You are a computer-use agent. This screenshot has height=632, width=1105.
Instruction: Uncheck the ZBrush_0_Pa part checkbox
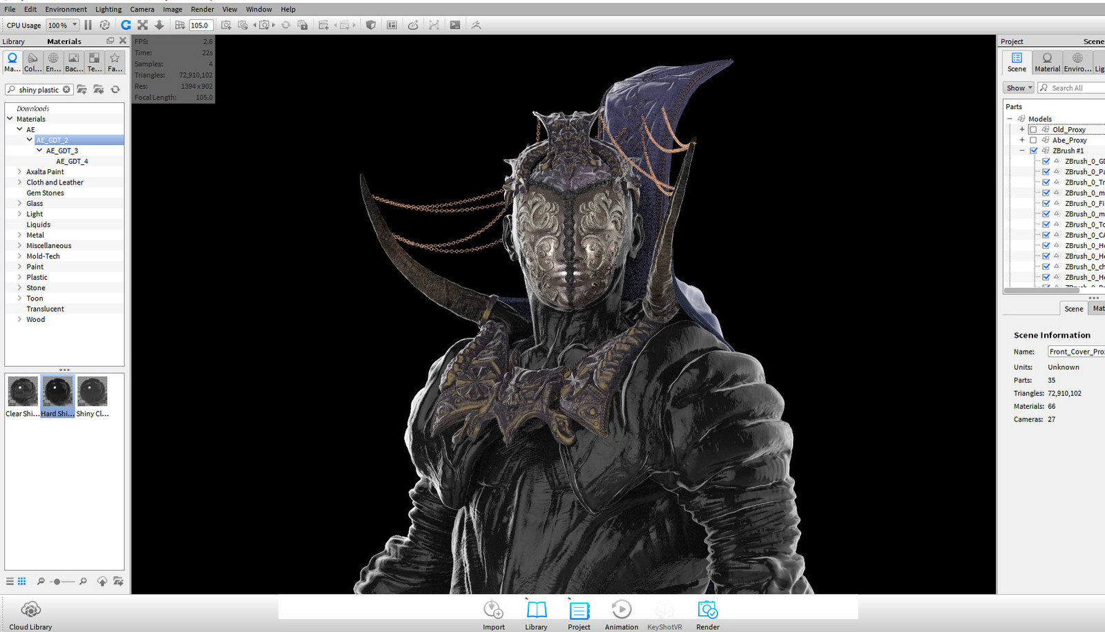click(1046, 171)
